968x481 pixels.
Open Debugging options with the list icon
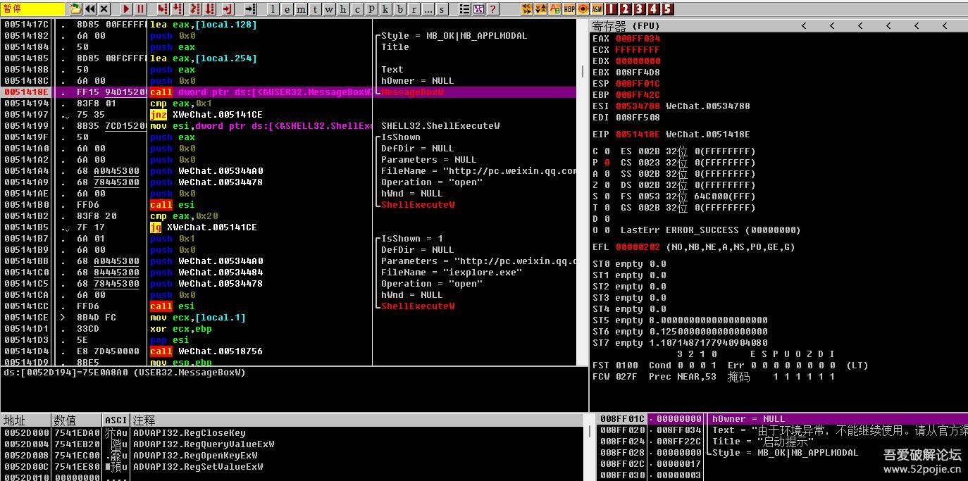point(465,9)
